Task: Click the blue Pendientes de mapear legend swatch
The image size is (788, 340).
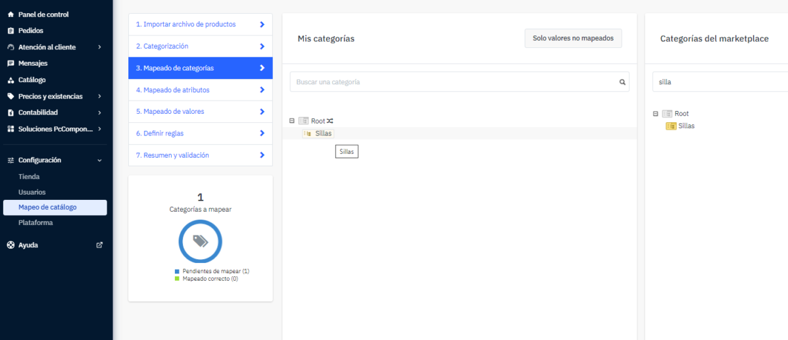Action: point(177,271)
